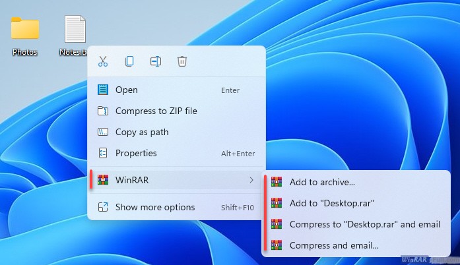Click WinRAR icon beside Add to archive
The width and height of the screenshot is (460, 265).
(277, 182)
